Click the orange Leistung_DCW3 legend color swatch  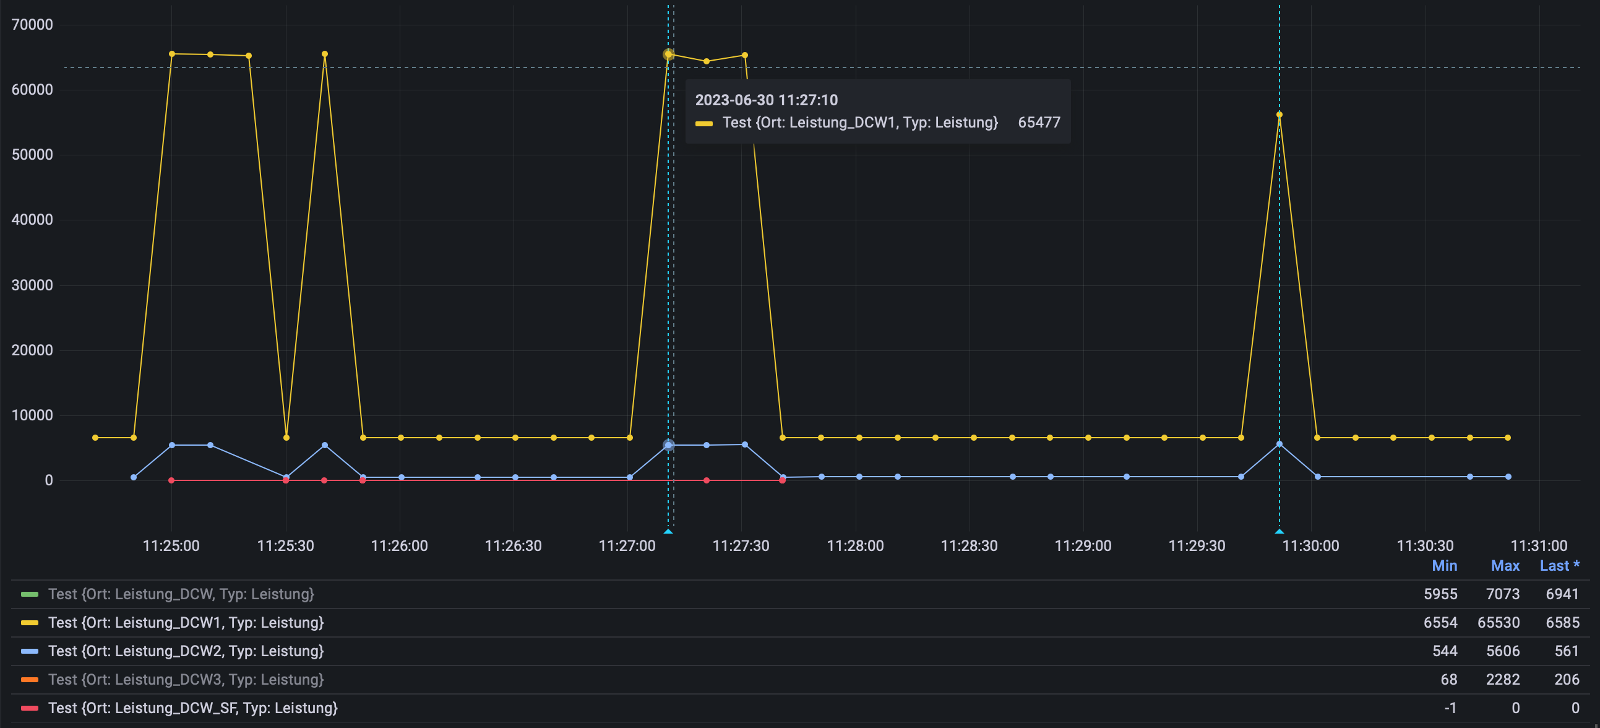(29, 680)
